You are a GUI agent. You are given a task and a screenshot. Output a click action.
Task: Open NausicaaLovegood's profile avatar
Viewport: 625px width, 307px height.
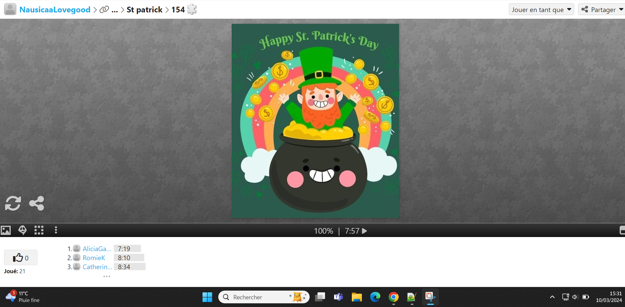(x=10, y=9)
